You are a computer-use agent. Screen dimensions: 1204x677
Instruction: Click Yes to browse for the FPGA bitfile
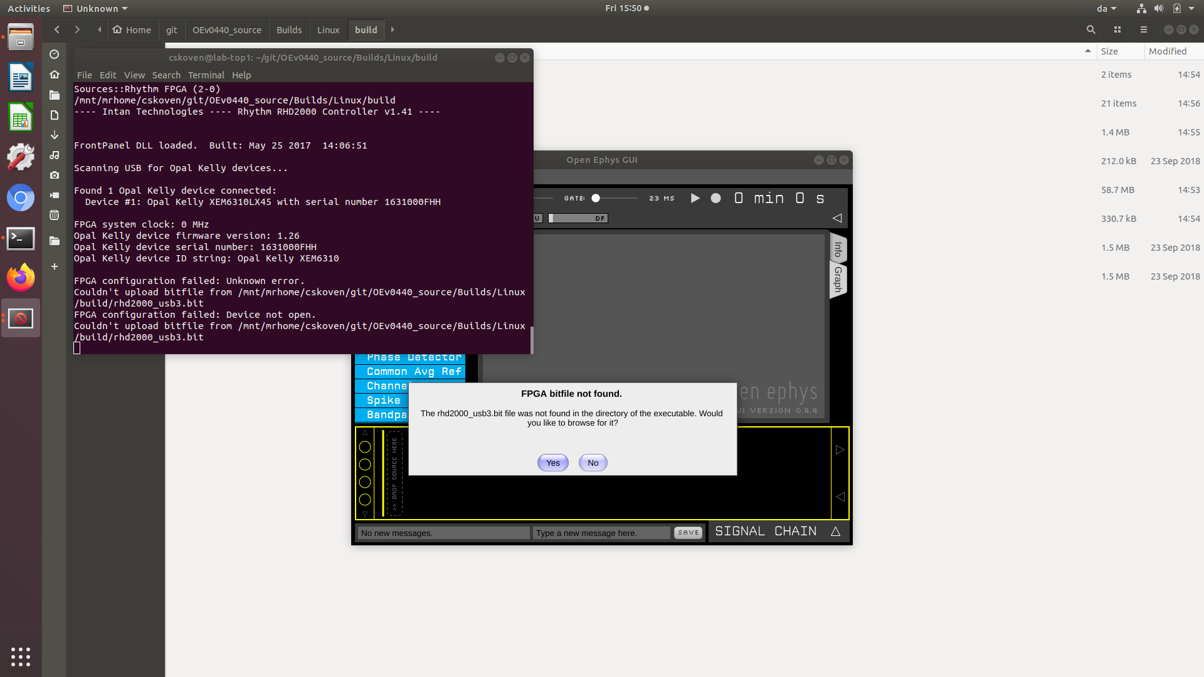pyautogui.click(x=552, y=462)
